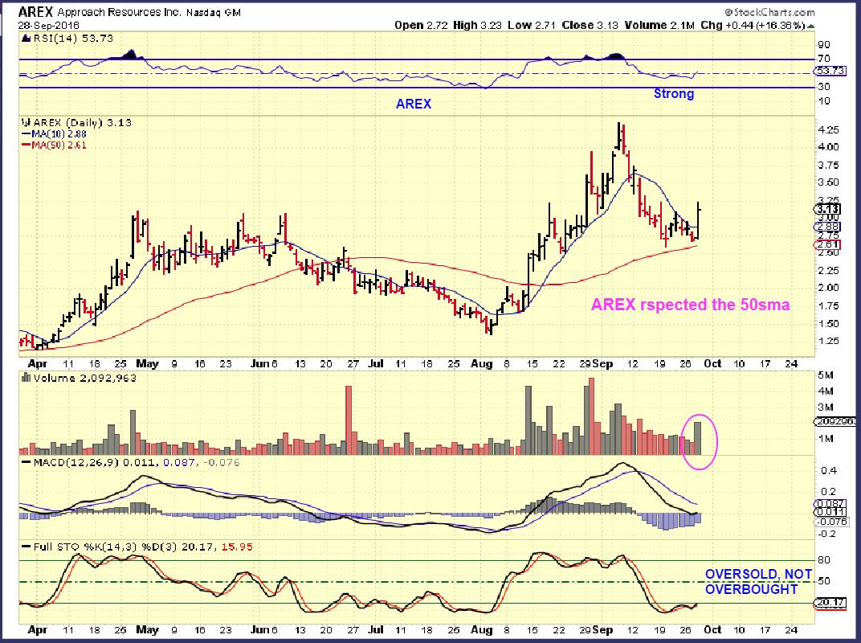Click the 53.73 RSI value tag
This screenshot has height=643, width=861.
click(x=830, y=71)
